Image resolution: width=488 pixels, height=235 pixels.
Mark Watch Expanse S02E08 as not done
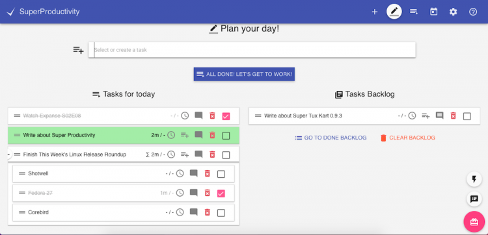pos(226,116)
